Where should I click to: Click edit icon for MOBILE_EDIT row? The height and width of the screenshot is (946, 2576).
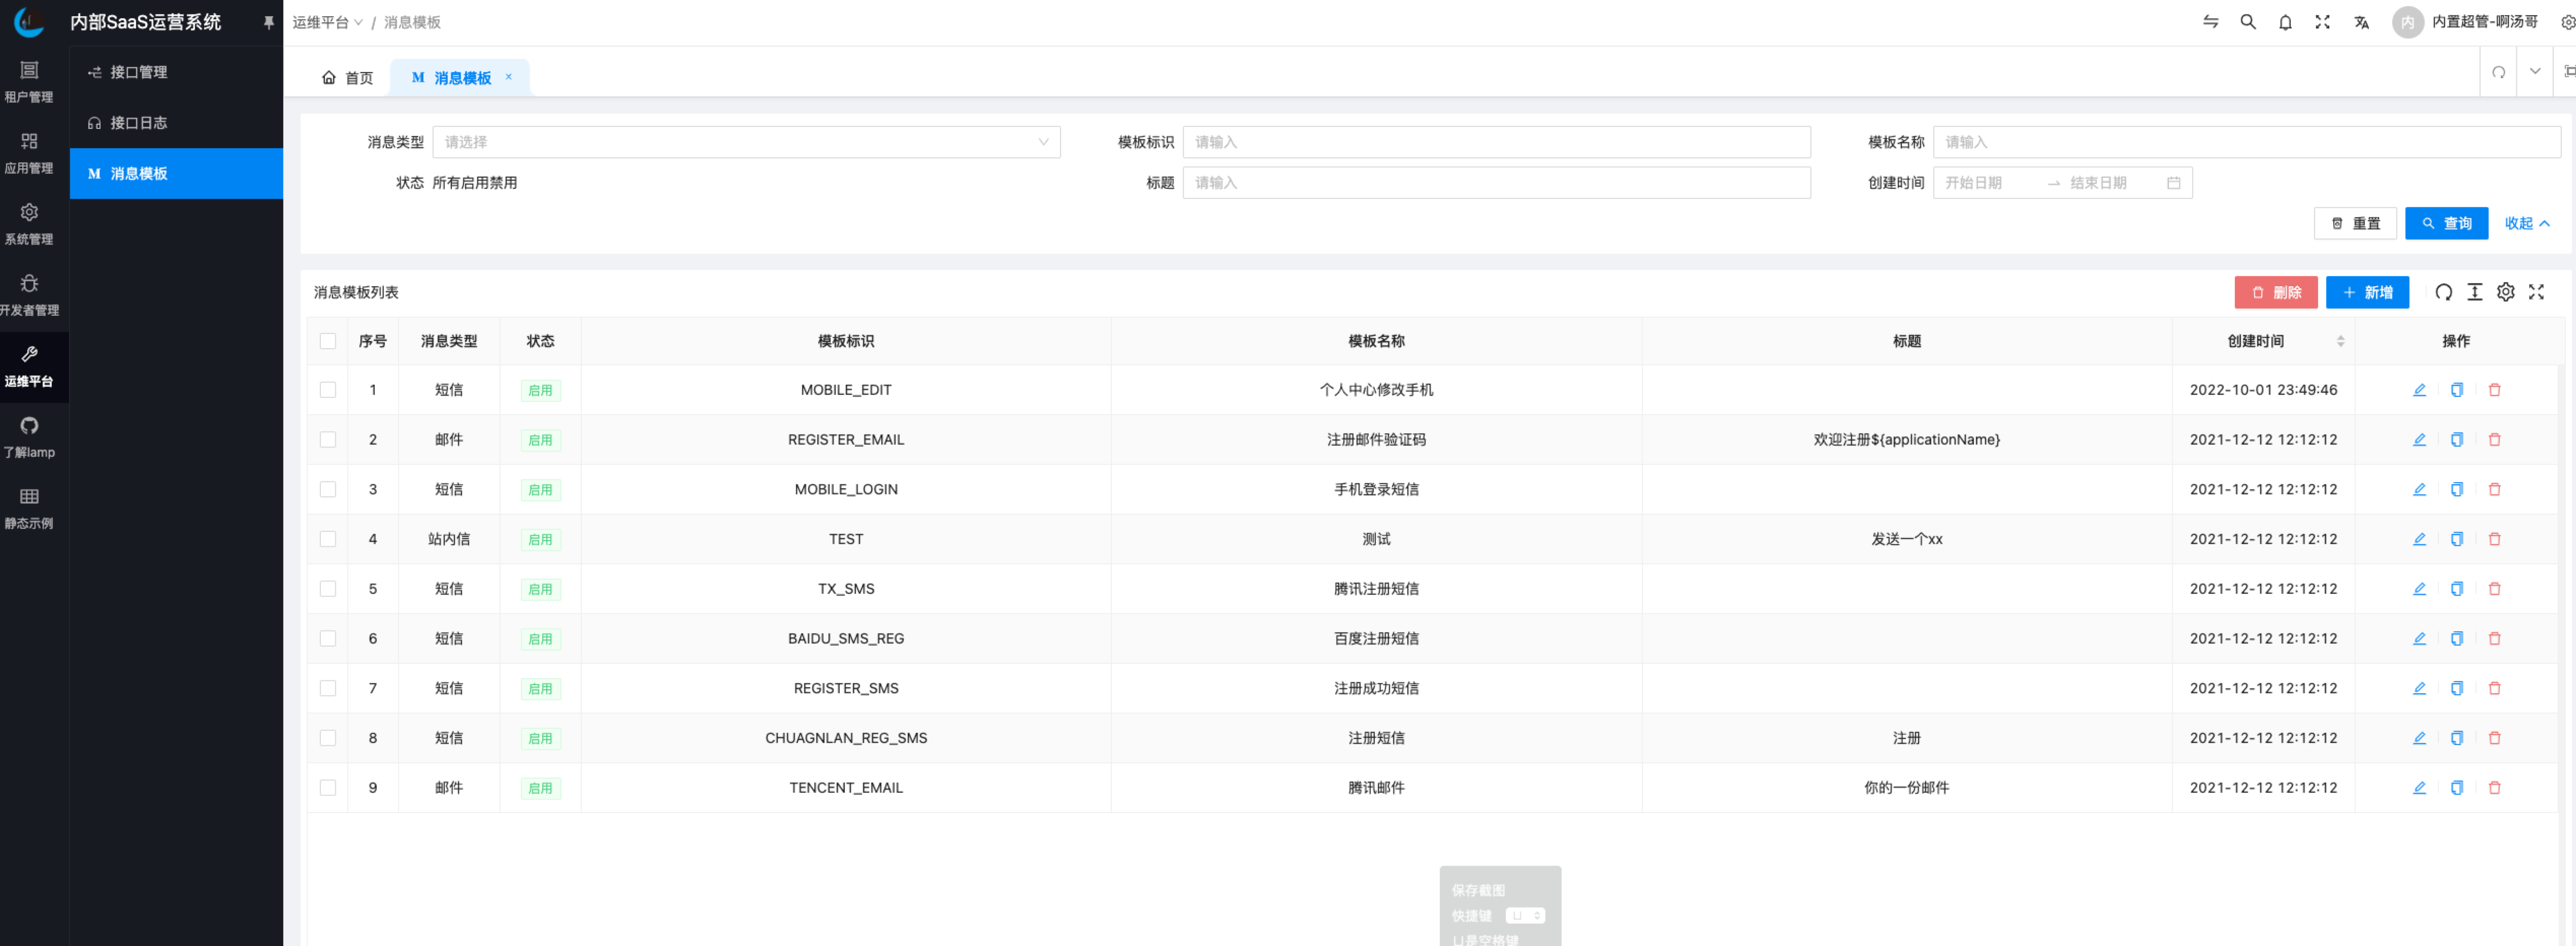(x=2419, y=390)
